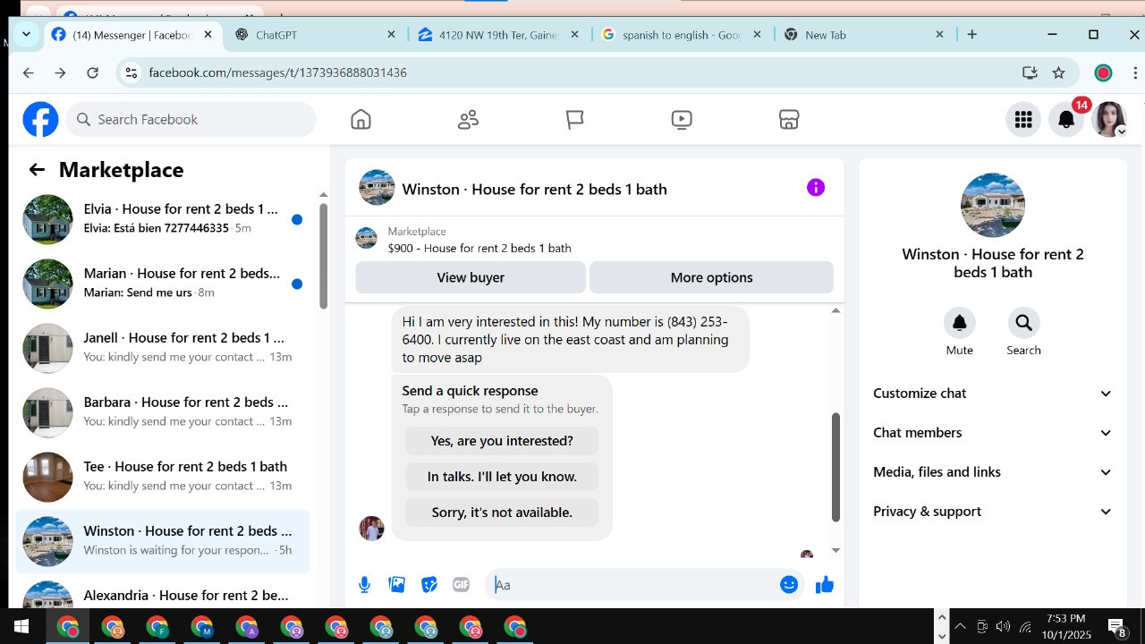
Task: Switch to spanish to english tab
Action: pos(682,35)
